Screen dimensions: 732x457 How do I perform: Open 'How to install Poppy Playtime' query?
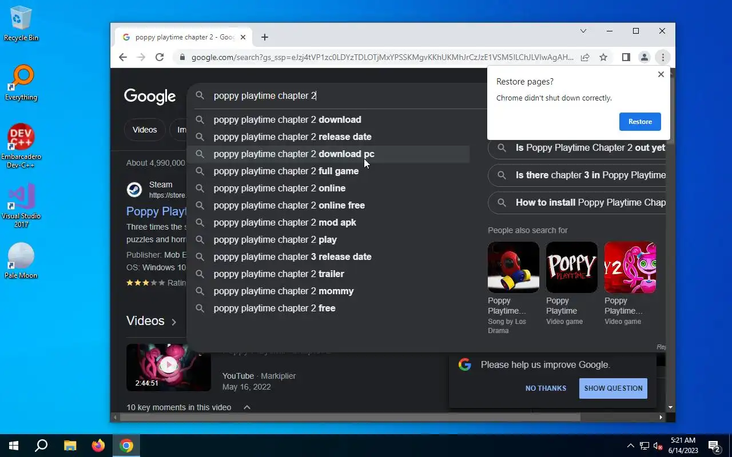(x=577, y=202)
